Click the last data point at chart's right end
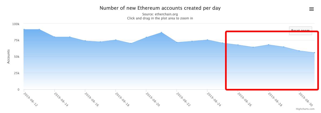Image resolution: width=321 pixels, height=113 pixels. click(x=314, y=53)
